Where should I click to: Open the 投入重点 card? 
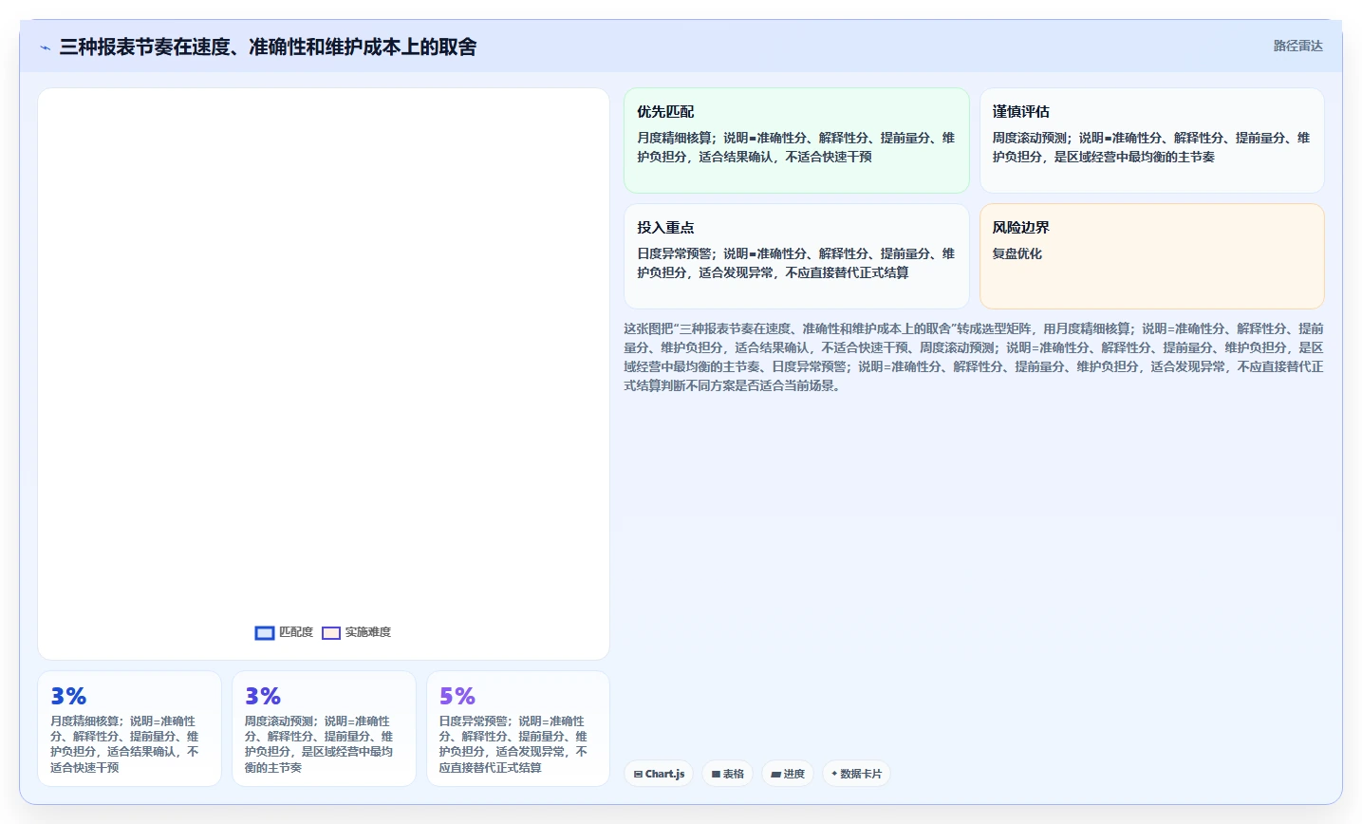pos(796,256)
